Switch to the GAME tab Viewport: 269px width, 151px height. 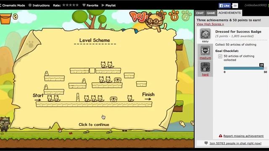(x=211, y=13)
